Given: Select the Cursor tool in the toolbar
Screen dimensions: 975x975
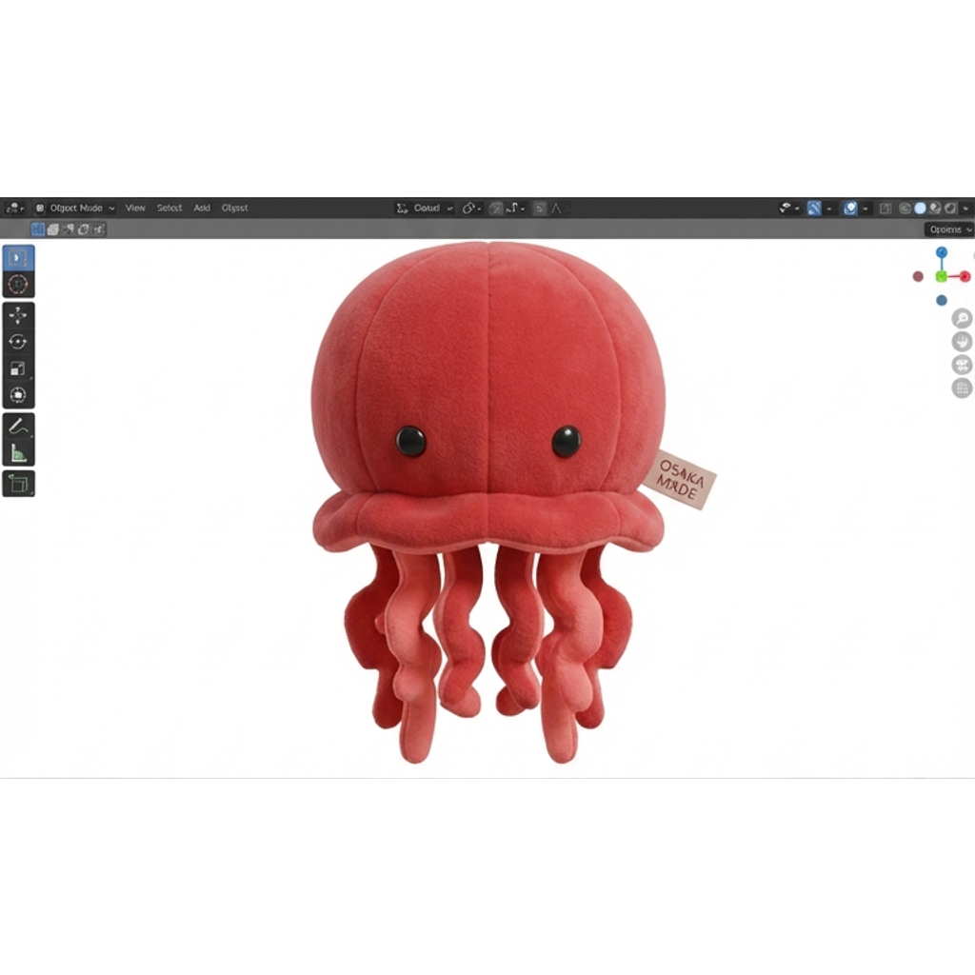Looking at the screenshot, I should pyautogui.click(x=18, y=284).
